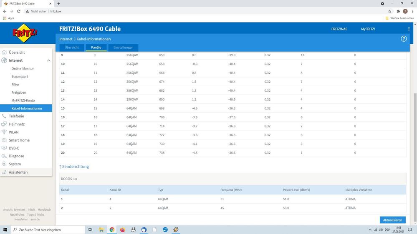Open Zugangsart menu entry
This screenshot has width=417, height=234.
[x=20, y=77]
